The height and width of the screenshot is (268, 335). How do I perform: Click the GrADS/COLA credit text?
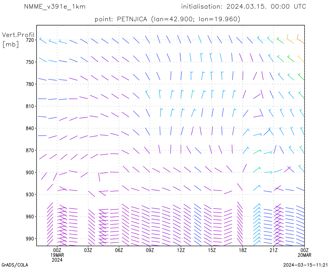(15, 265)
